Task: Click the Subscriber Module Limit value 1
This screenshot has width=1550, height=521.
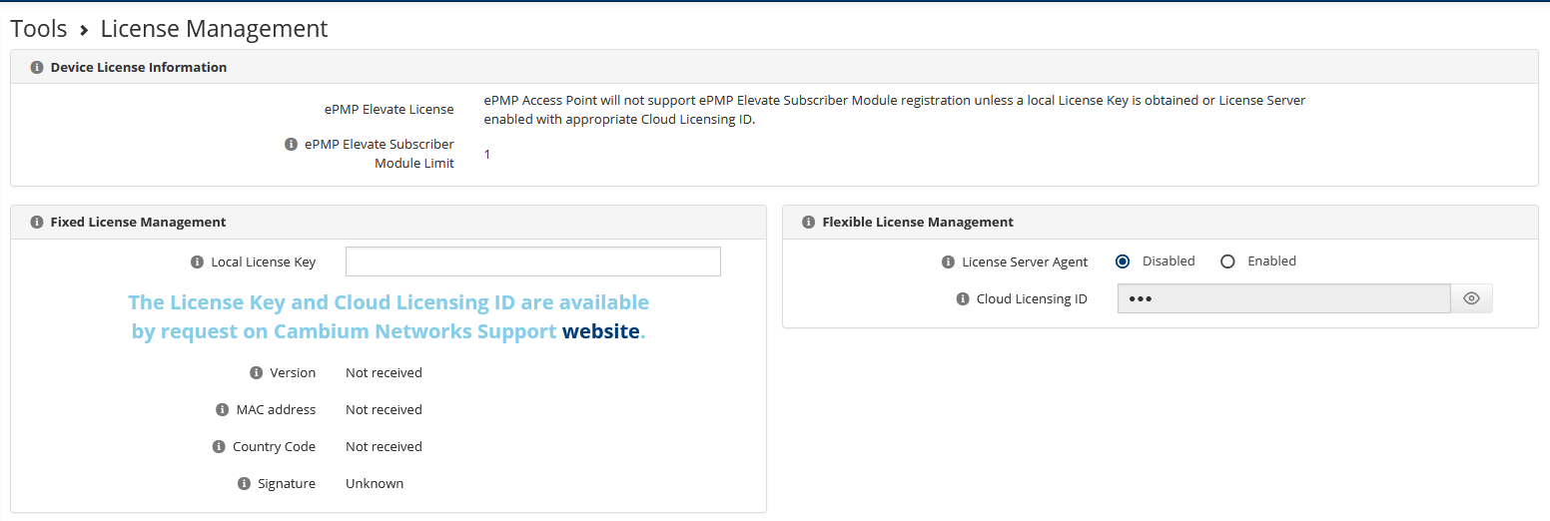Action: coord(487,155)
